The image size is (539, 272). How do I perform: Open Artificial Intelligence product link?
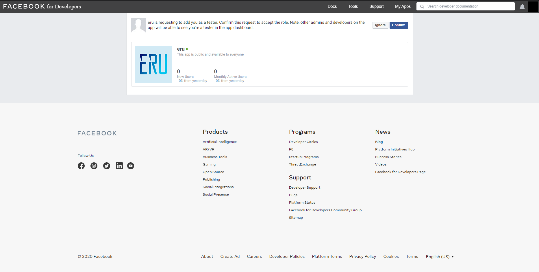(220, 142)
